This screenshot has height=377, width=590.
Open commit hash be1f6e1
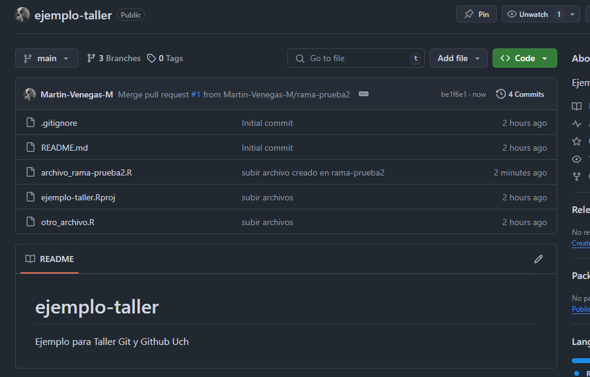(x=453, y=94)
